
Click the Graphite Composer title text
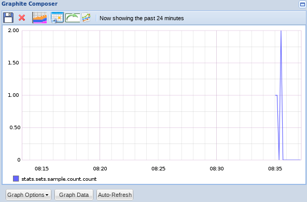tap(30, 4)
